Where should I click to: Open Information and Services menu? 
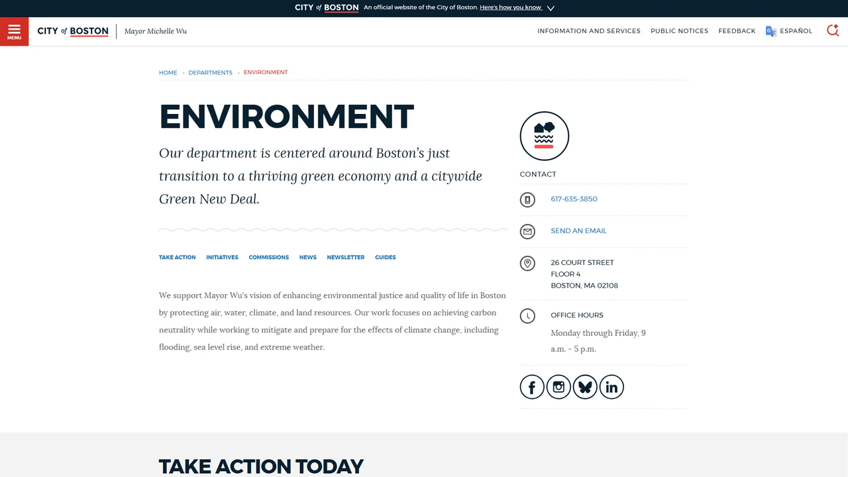589,31
